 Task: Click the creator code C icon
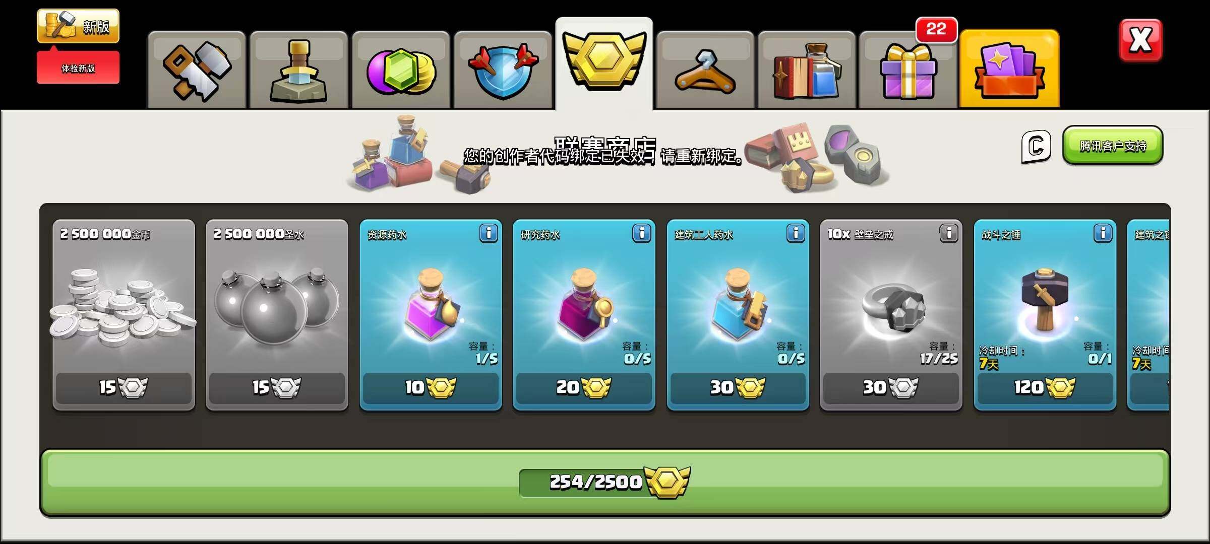tap(1036, 147)
